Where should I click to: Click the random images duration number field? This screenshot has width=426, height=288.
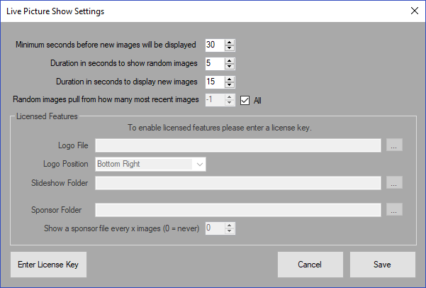pos(215,63)
